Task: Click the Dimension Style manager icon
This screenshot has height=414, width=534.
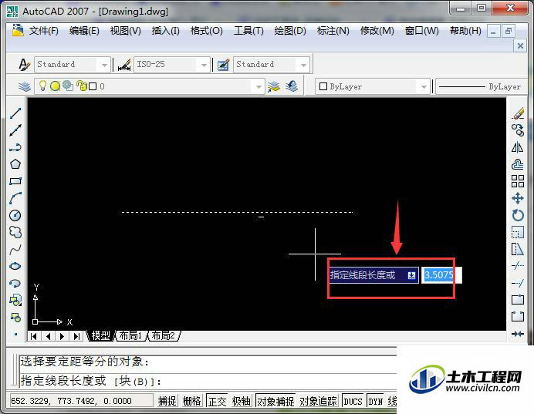Action: click(x=124, y=64)
